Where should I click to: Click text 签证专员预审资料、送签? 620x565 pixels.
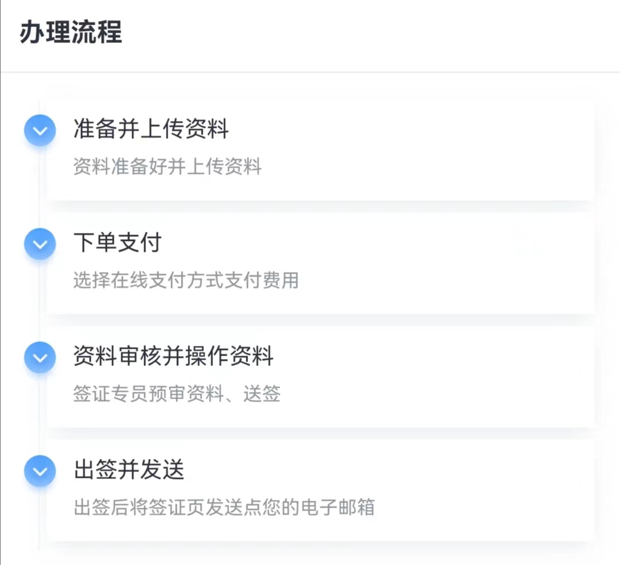click(x=177, y=393)
